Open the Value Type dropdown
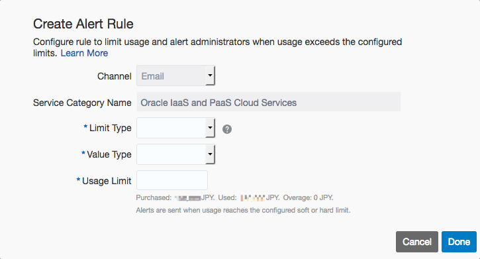480x259 pixels. pyautogui.click(x=175, y=154)
